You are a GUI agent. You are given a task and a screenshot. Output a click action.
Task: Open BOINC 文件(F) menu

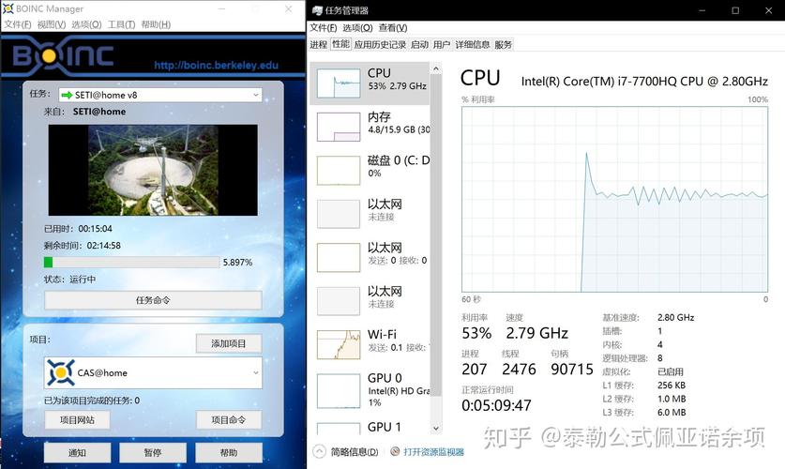[18, 24]
